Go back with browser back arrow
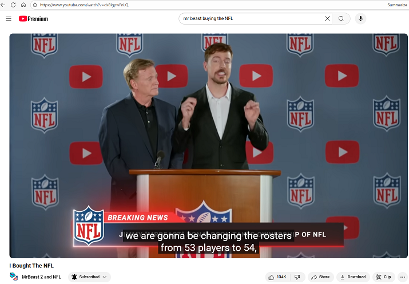The width and height of the screenshot is (409, 284). (4, 5)
